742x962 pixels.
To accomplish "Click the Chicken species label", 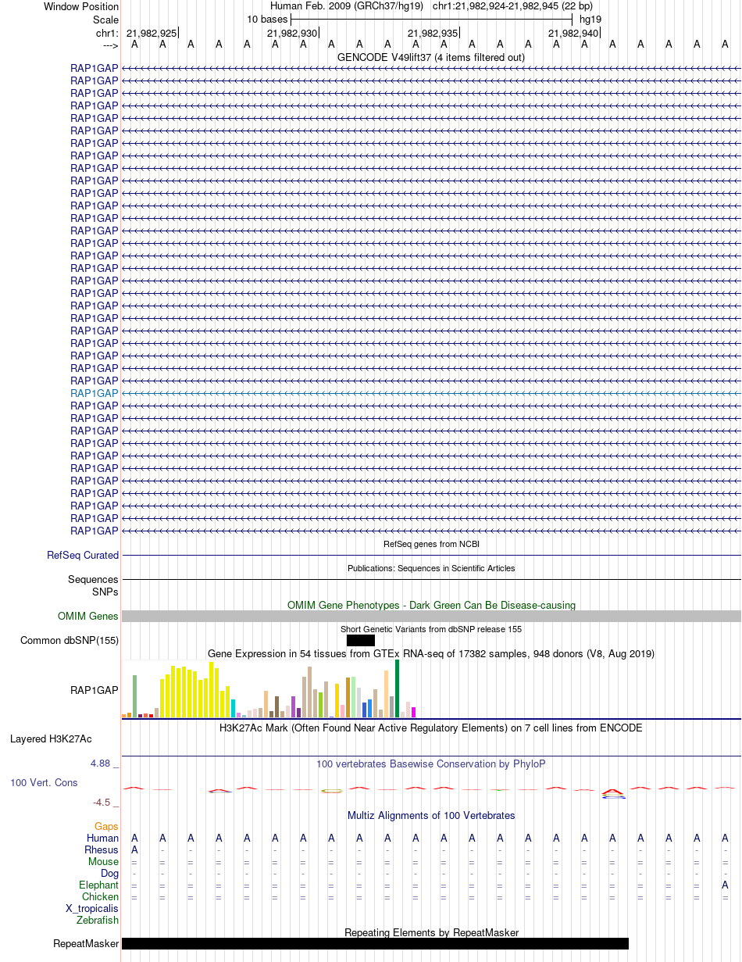I will point(101,896).
